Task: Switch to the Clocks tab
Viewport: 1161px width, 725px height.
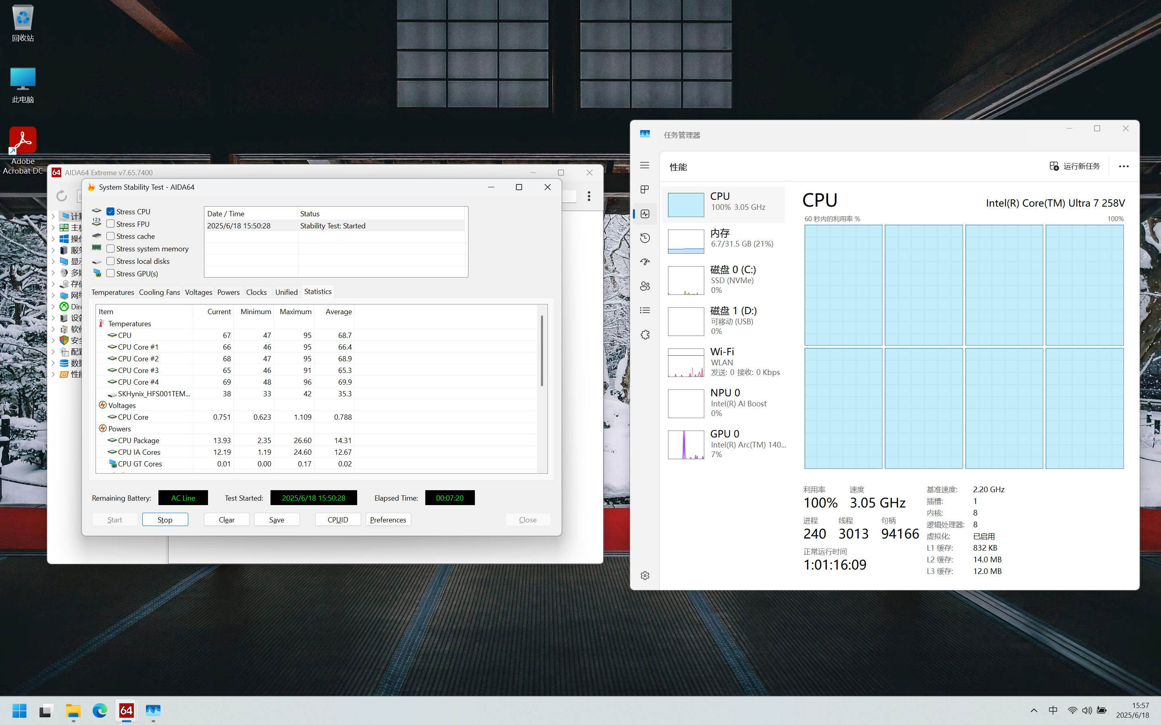Action: pyautogui.click(x=256, y=292)
